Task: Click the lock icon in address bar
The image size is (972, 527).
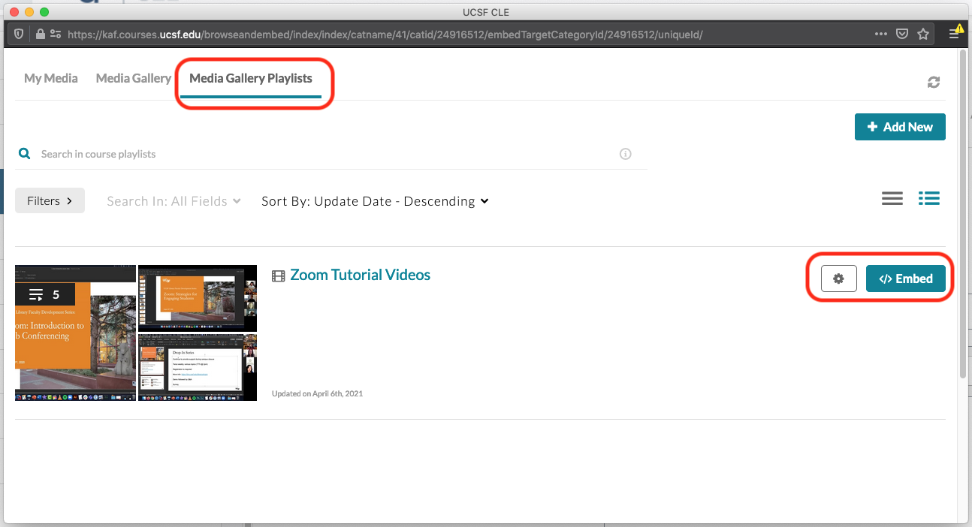Action: [x=41, y=34]
